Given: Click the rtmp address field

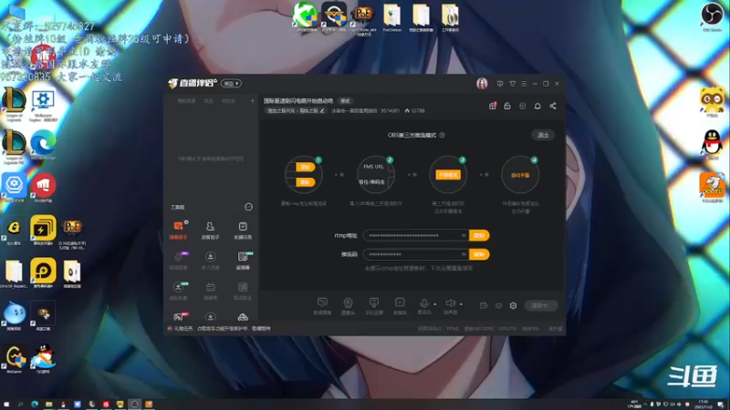Looking at the screenshot, I should click(x=416, y=236).
